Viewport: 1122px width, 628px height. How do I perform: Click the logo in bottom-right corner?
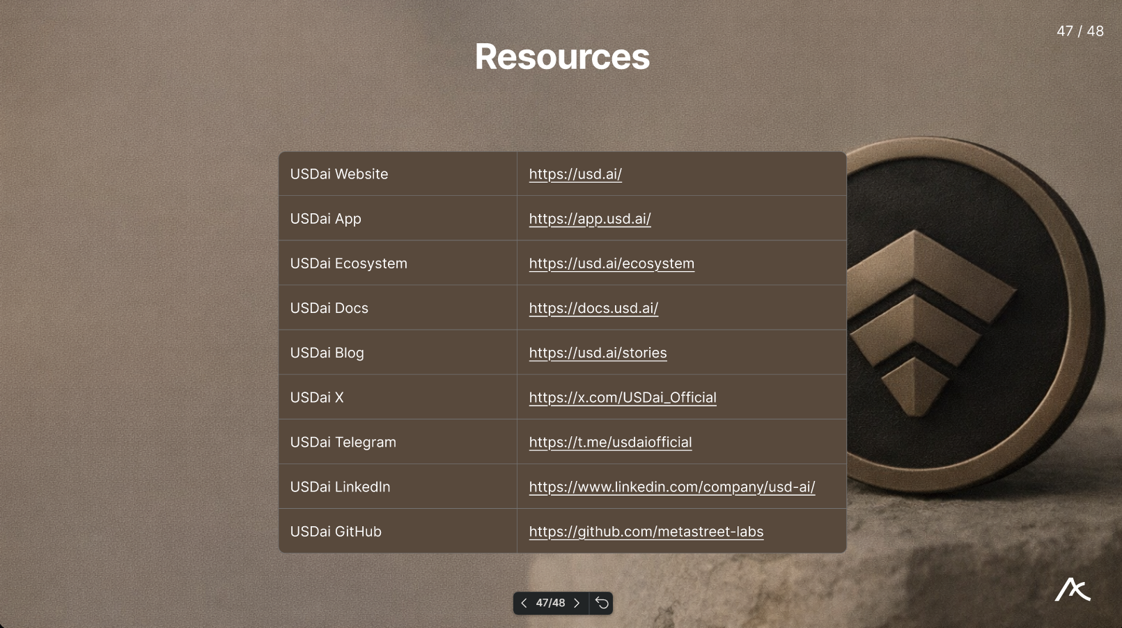point(1072,590)
